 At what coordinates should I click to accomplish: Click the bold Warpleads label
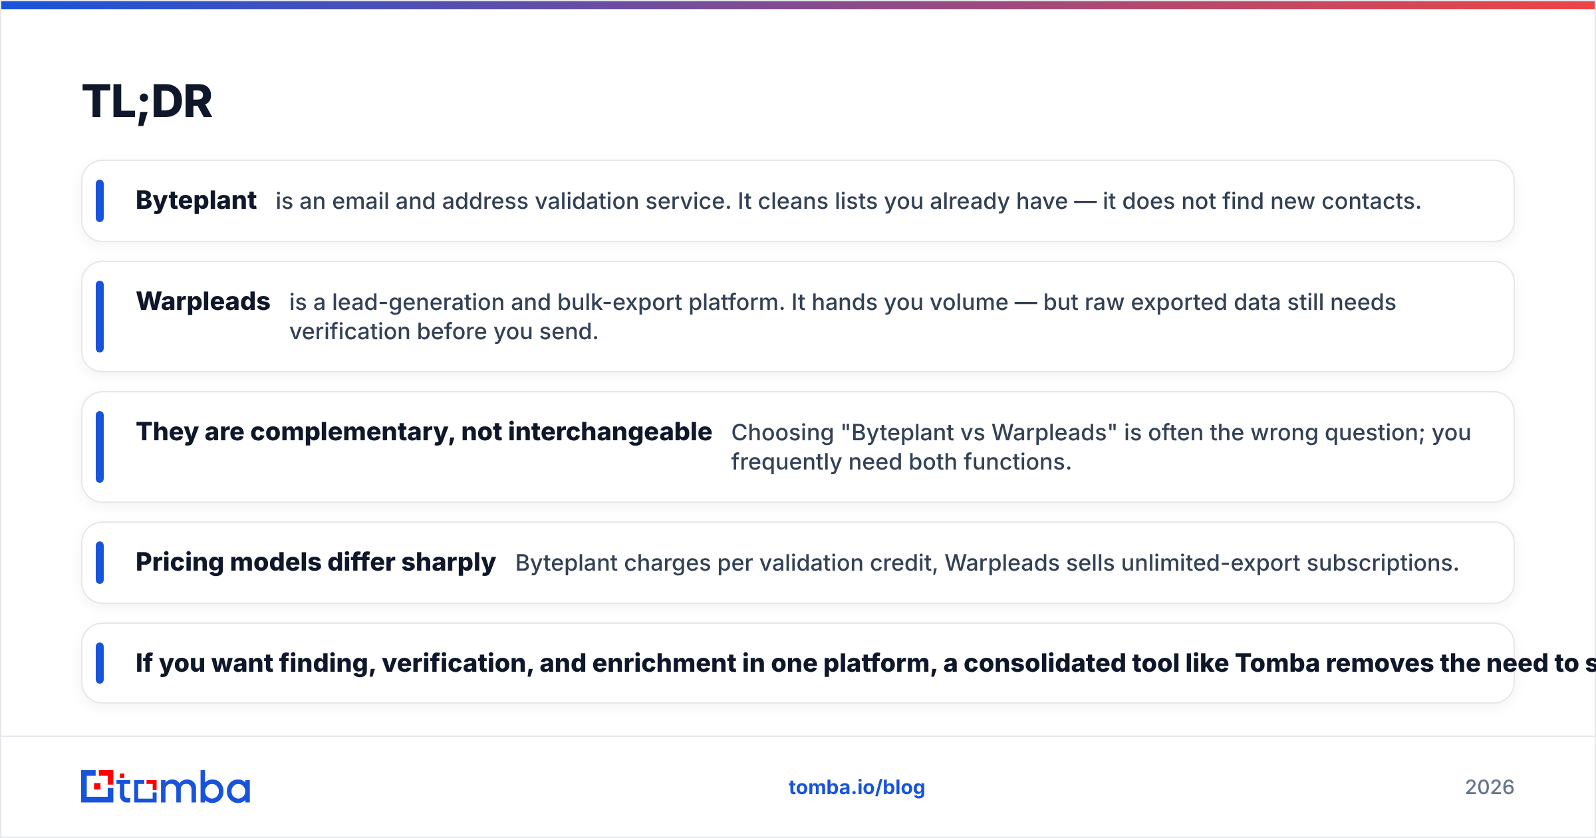pyautogui.click(x=203, y=301)
